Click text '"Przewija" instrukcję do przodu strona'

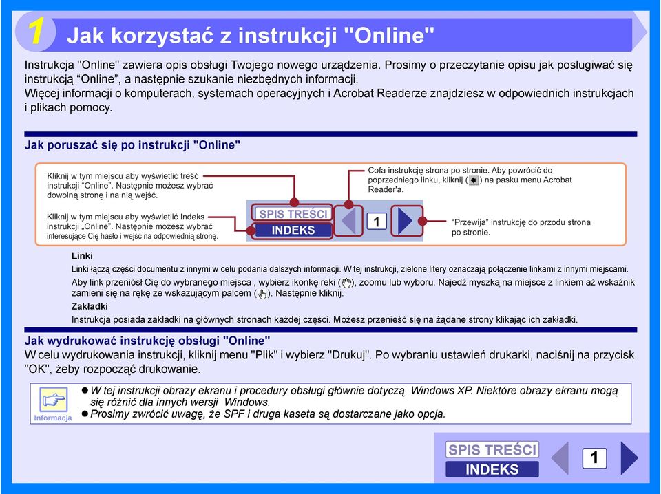[521, 222]
